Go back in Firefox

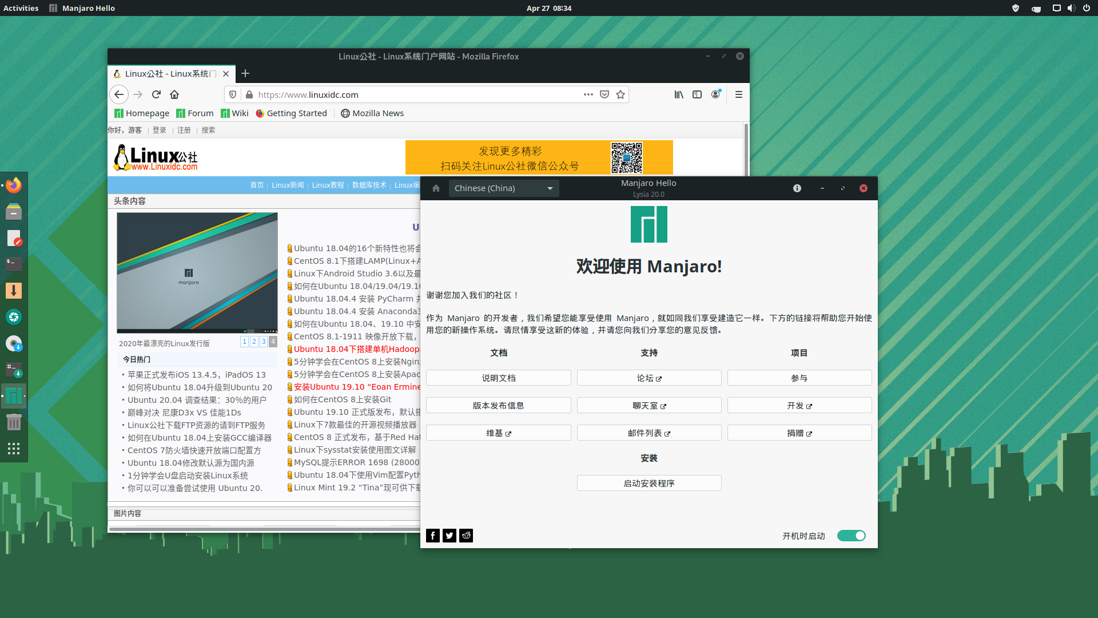click(119, 94)
